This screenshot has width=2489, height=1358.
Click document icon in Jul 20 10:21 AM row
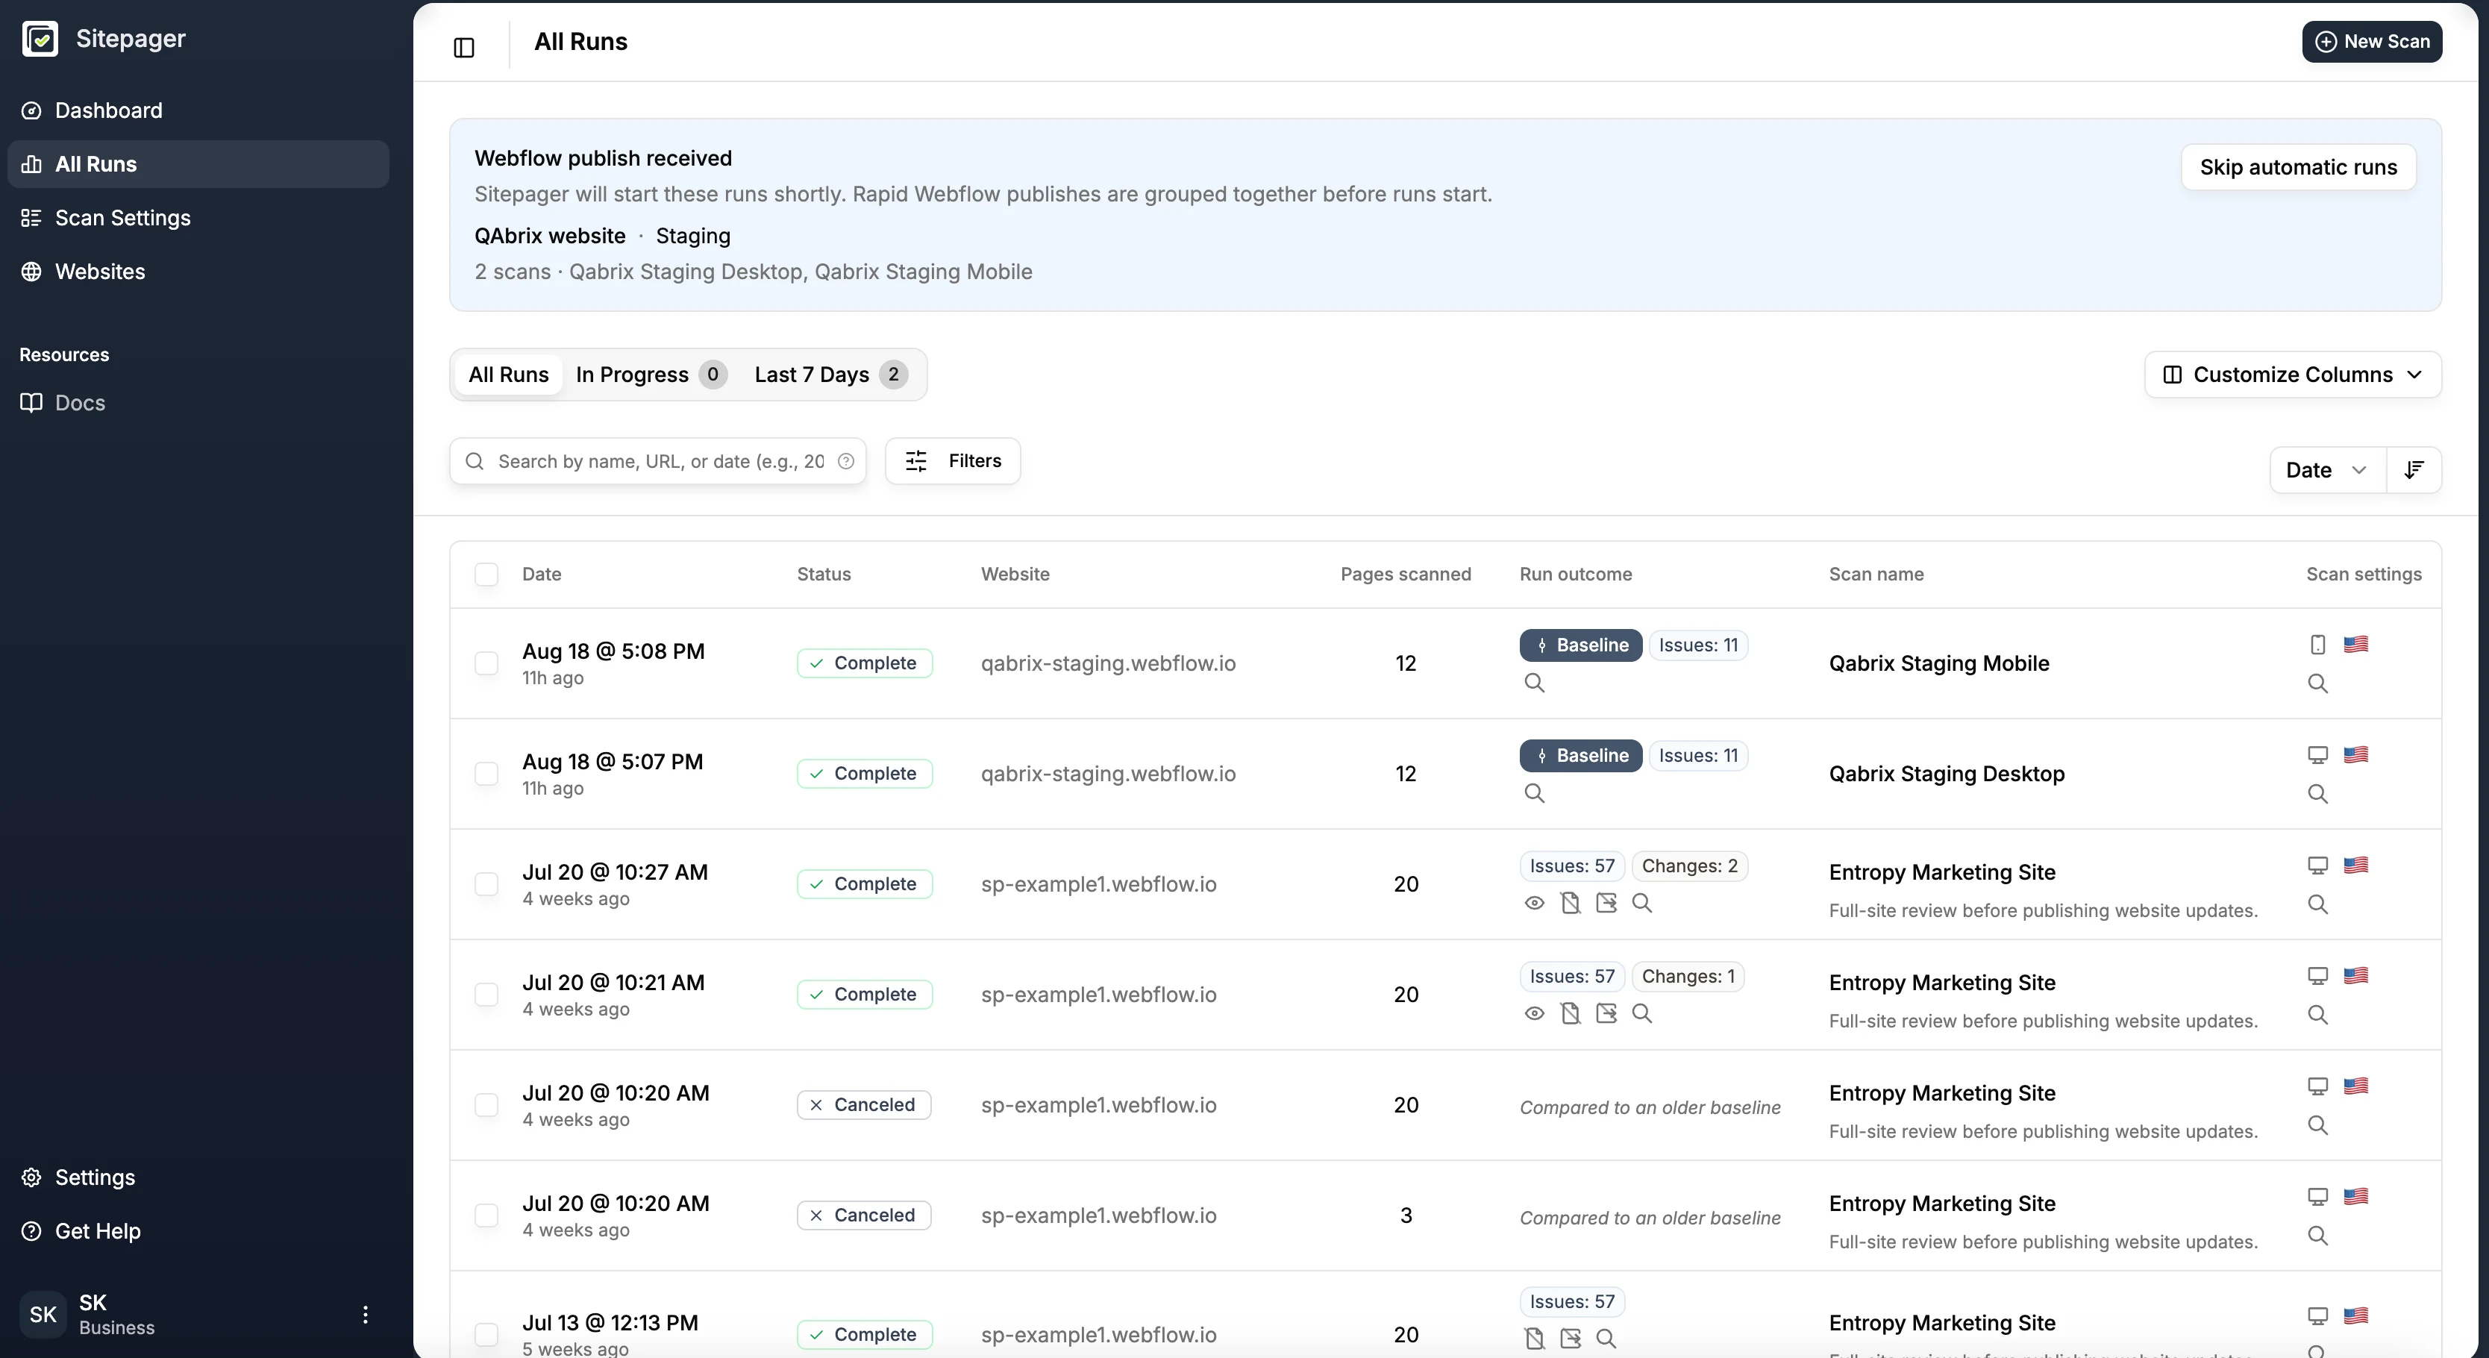[1570, 1013]
